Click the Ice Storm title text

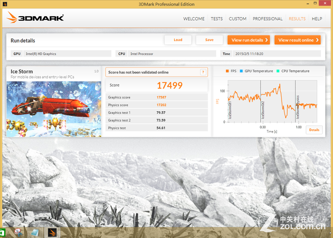point(22,72)
